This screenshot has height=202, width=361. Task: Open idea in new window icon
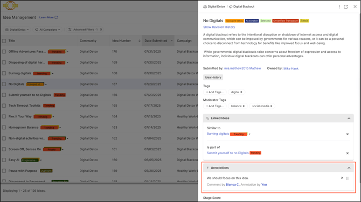pyautogui.click(x=346, y=6)
